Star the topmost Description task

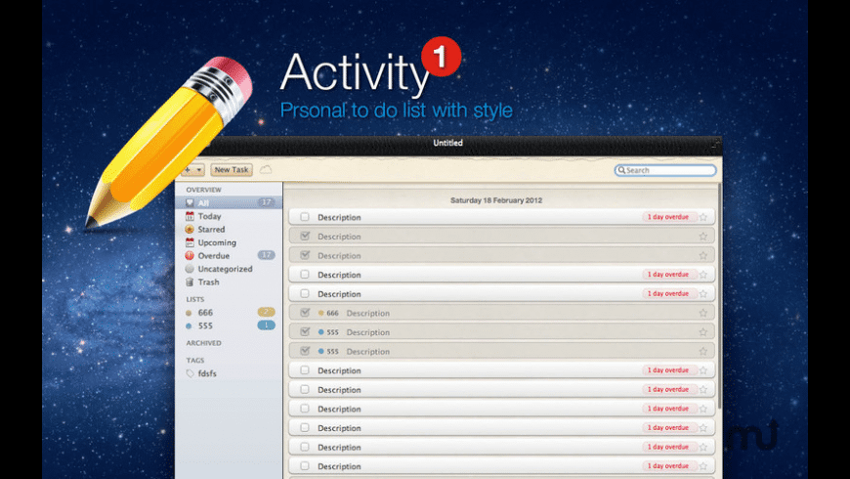click(703, 217)
